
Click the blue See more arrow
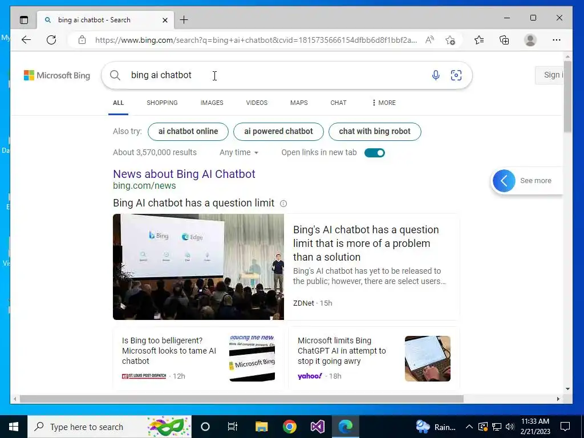(x=504, y=181)
